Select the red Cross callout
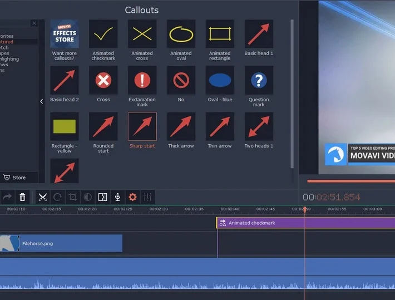The width and height of the screenshot is (395, 300). coord(103,80)
